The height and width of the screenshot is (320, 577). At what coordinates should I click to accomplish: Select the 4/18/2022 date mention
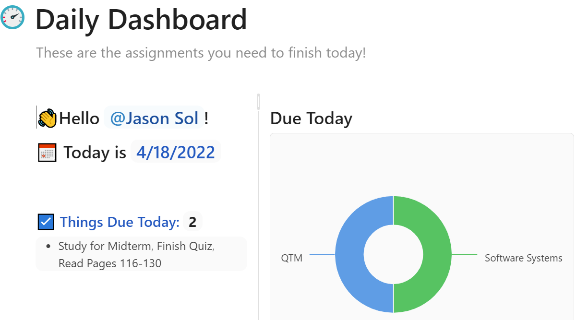click(x=175, y=152)
